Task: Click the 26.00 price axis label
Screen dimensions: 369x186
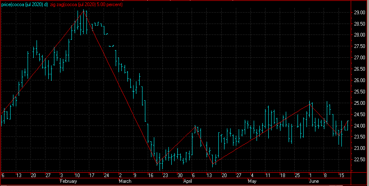Action: point(360,80)
